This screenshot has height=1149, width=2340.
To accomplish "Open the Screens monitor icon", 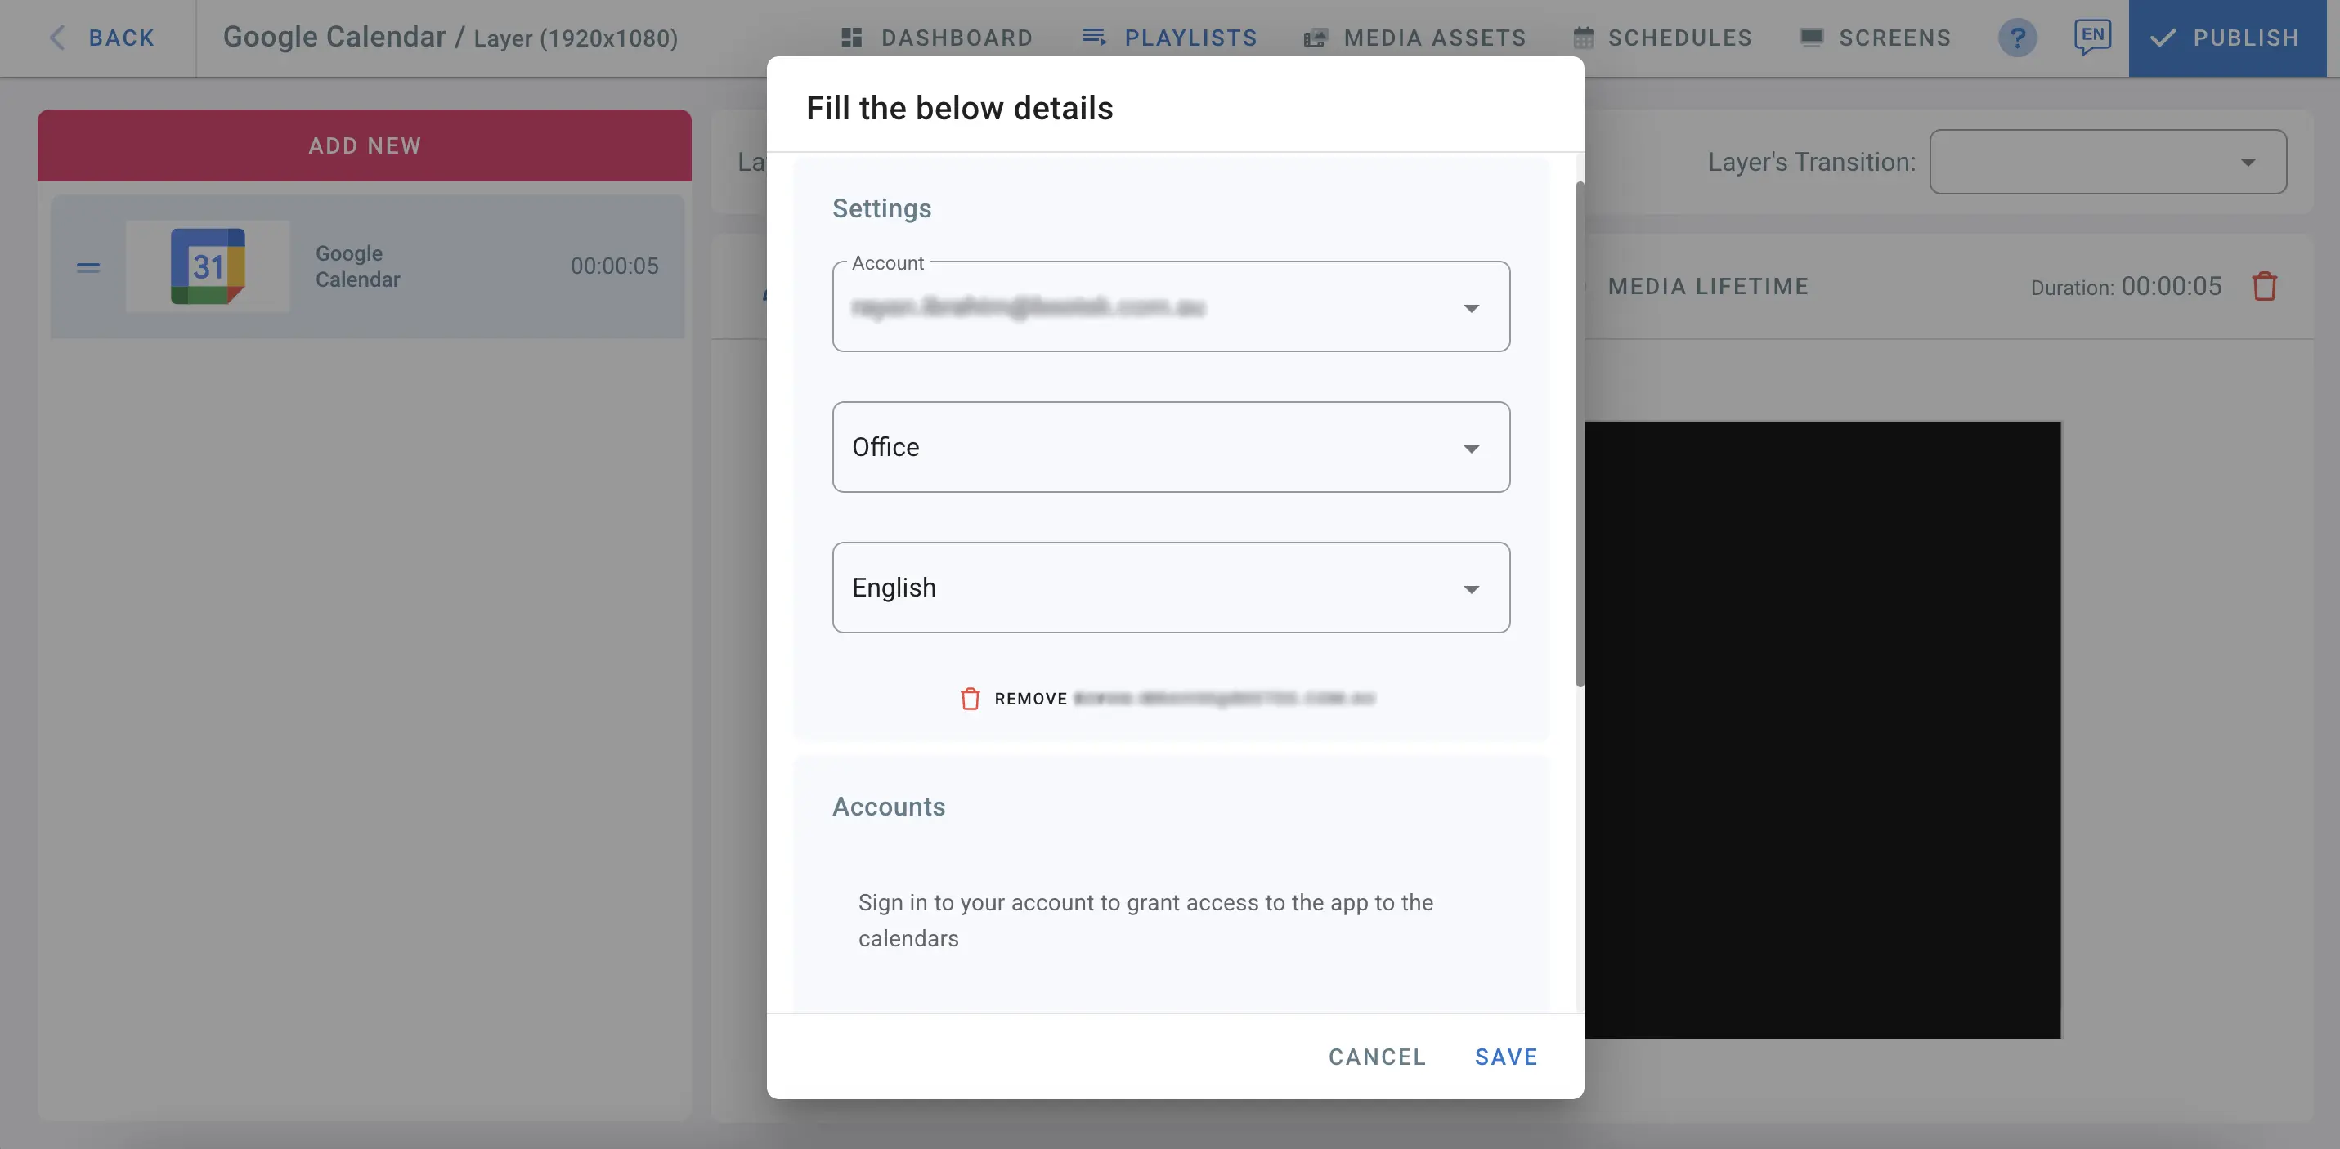I will (1811, 38).
